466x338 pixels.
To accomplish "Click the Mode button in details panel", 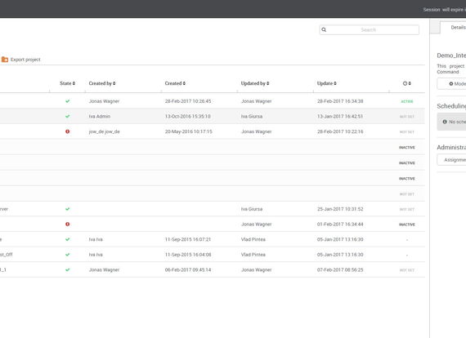I will click(x=452, y=84).
